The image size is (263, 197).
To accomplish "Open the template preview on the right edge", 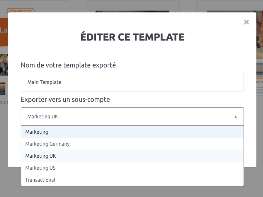I will (260, 35).
